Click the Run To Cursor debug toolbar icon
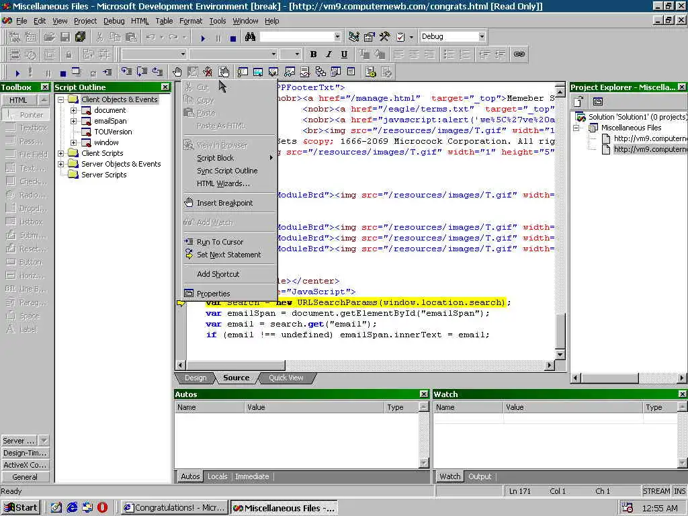This screenshot has height=516, width=688. 107,73
